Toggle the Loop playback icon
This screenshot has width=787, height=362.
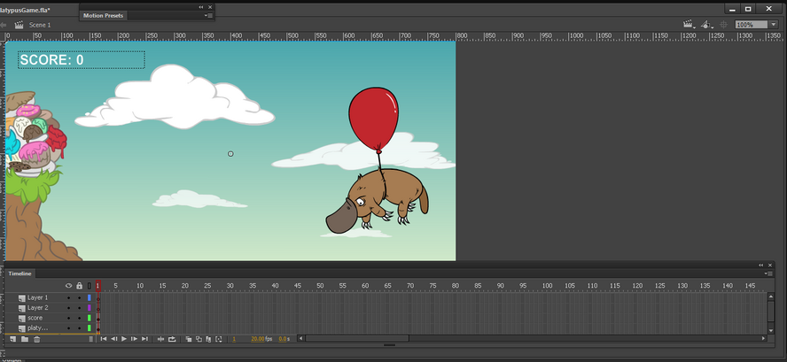click(172, 339)
